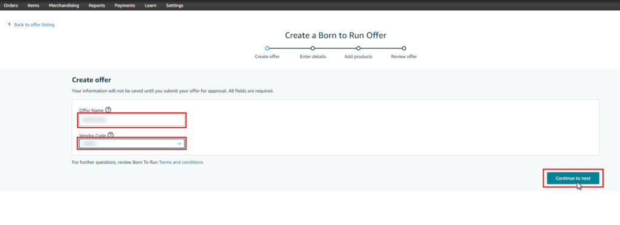Open the Orders menu
Viewport: 620px width, 225px height.
11,5
